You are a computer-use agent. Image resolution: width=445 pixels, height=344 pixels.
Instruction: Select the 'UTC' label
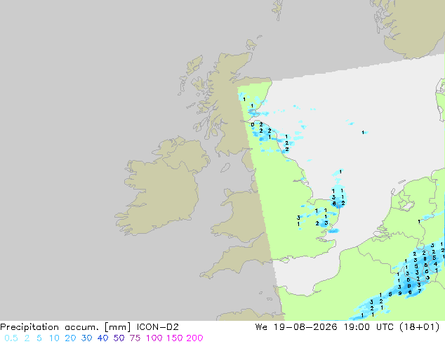pos(385,327)
